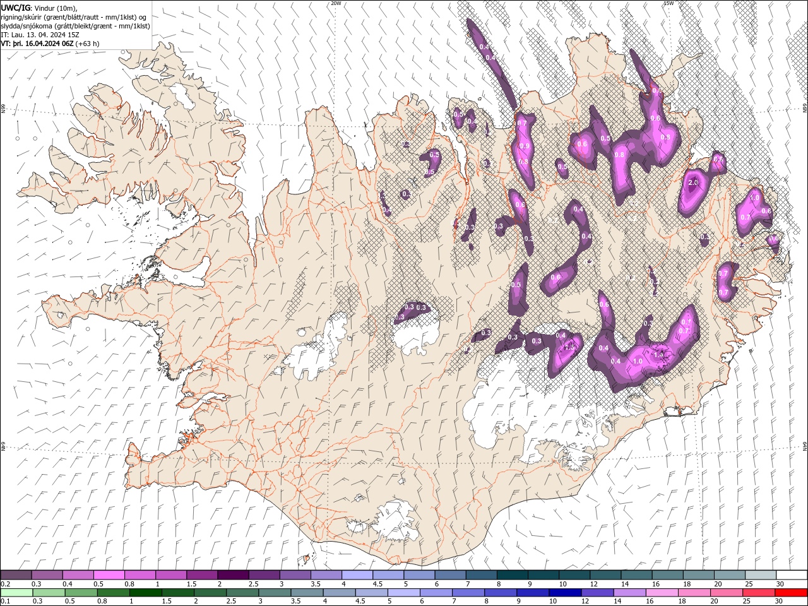Screen dimensions: 808x606
Task: Click the '0.4' label in the upper scale
Action: (x=67, y=584)
